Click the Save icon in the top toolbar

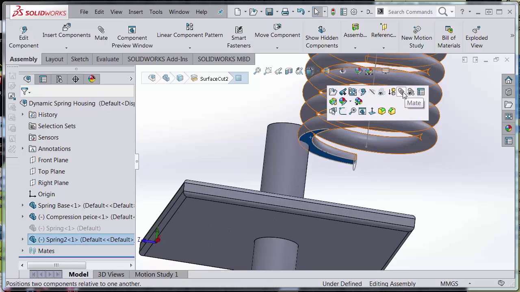pyautogui.click(x=269, y=12)
